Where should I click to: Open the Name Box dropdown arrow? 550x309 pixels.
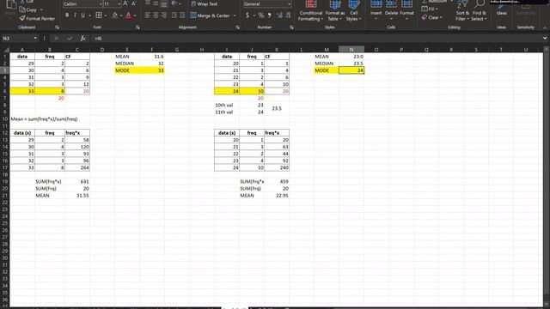(x=35, y=38)
